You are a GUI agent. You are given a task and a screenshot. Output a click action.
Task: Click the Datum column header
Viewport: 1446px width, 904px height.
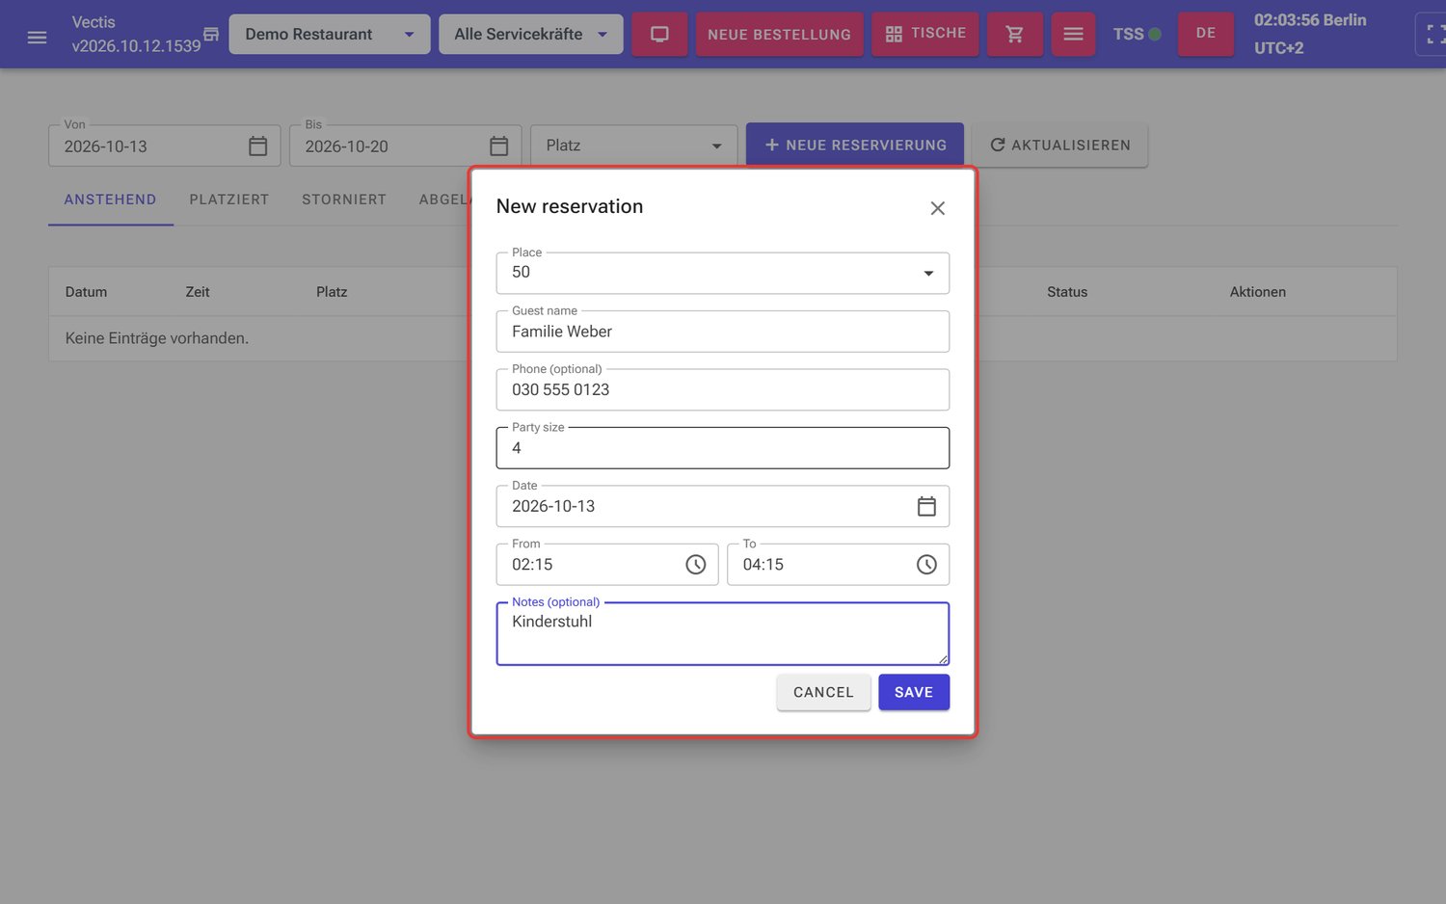(86, 292)
